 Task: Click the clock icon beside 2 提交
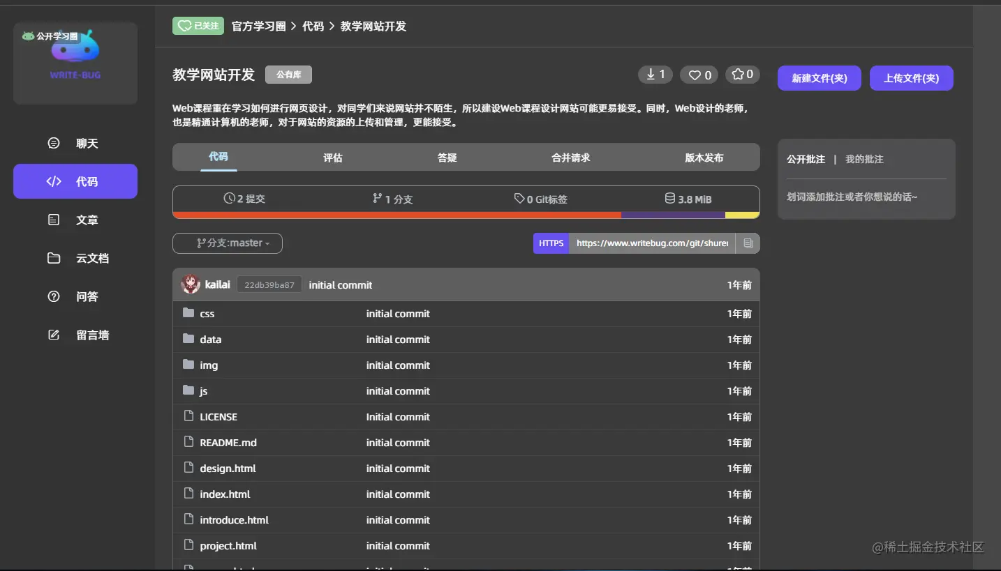click(x=229, y=199)
